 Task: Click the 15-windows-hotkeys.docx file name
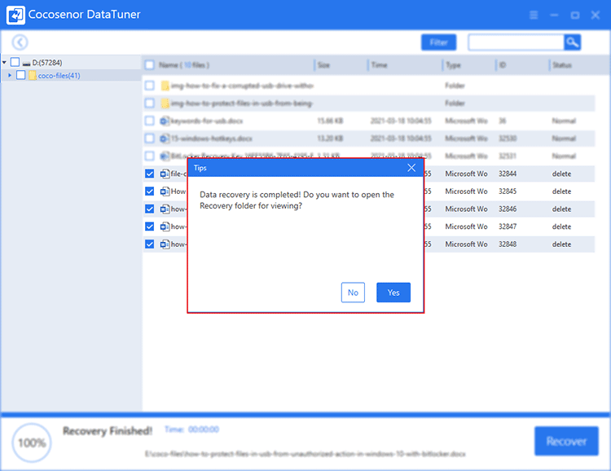point(212,139)
